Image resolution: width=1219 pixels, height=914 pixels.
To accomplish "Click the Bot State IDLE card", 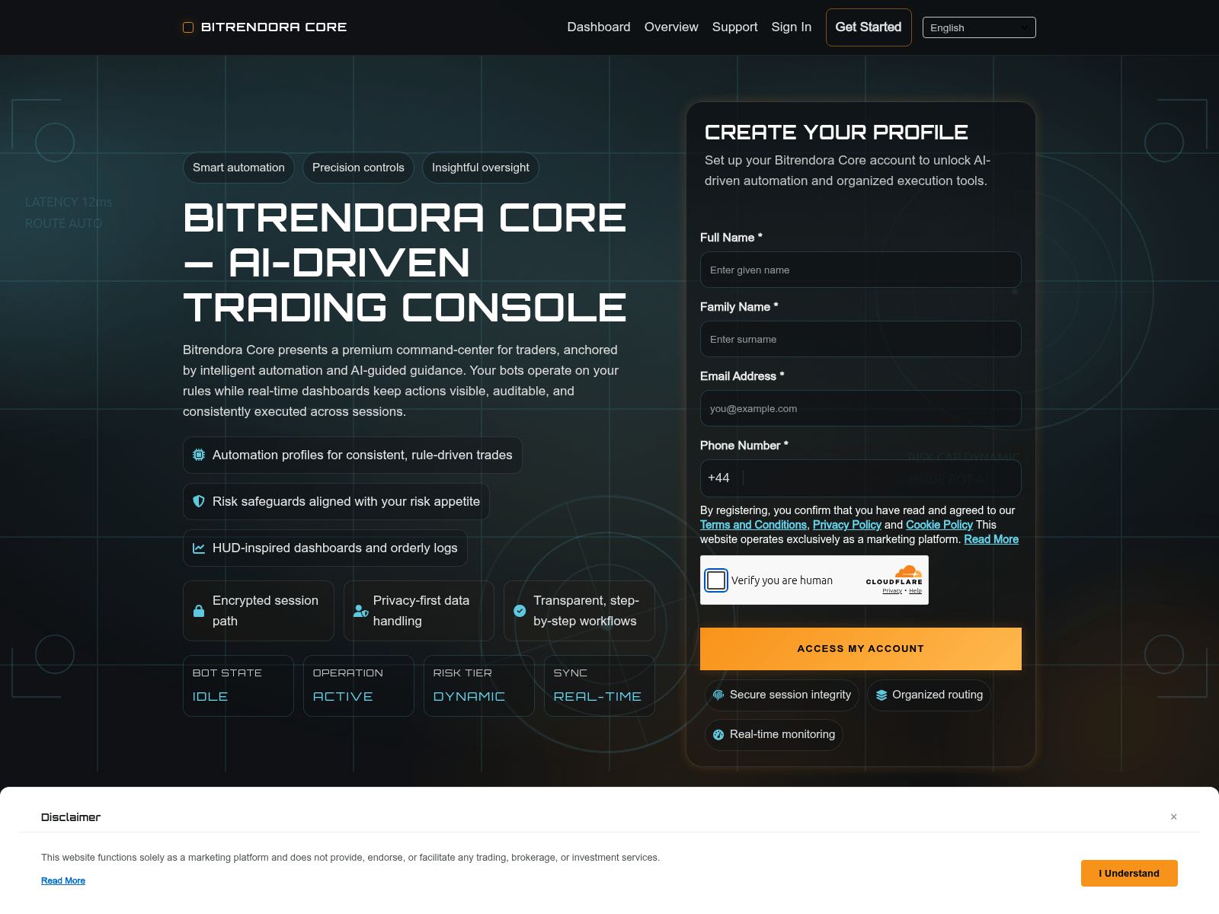I will point(238,685).
